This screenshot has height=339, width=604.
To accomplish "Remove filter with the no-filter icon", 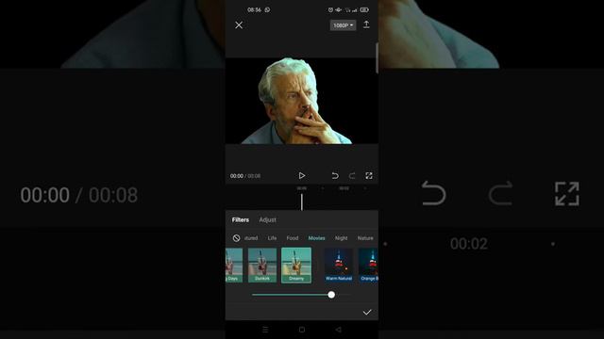I will click(x=236, y=238).
